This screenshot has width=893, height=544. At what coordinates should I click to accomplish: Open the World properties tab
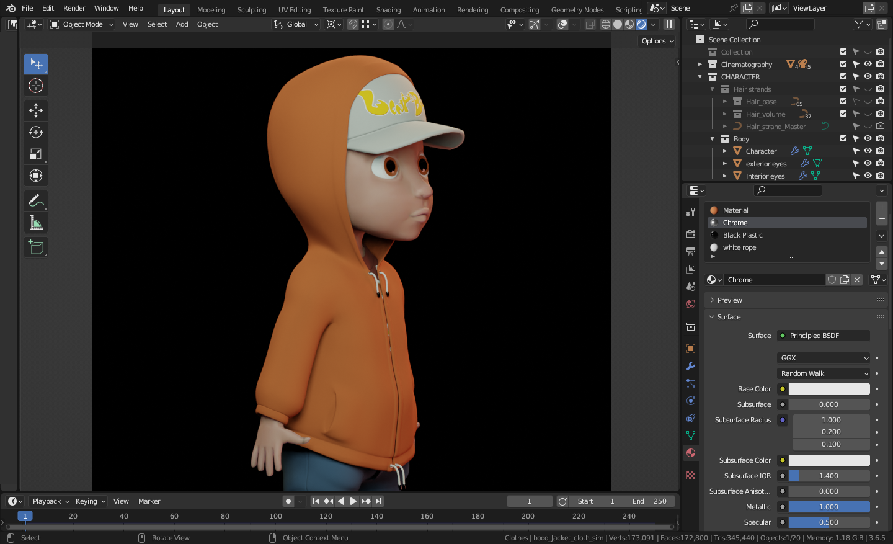(x=691, y=304)
